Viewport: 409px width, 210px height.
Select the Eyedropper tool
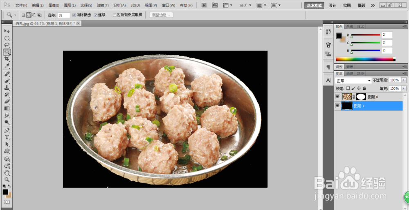tap(7, 65)
